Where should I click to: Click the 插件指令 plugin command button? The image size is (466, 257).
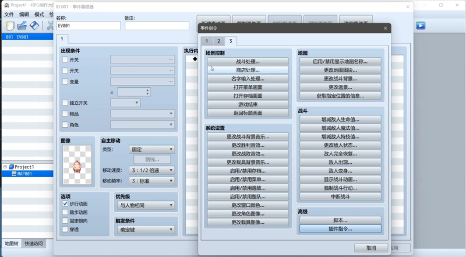tap(340, 229)
